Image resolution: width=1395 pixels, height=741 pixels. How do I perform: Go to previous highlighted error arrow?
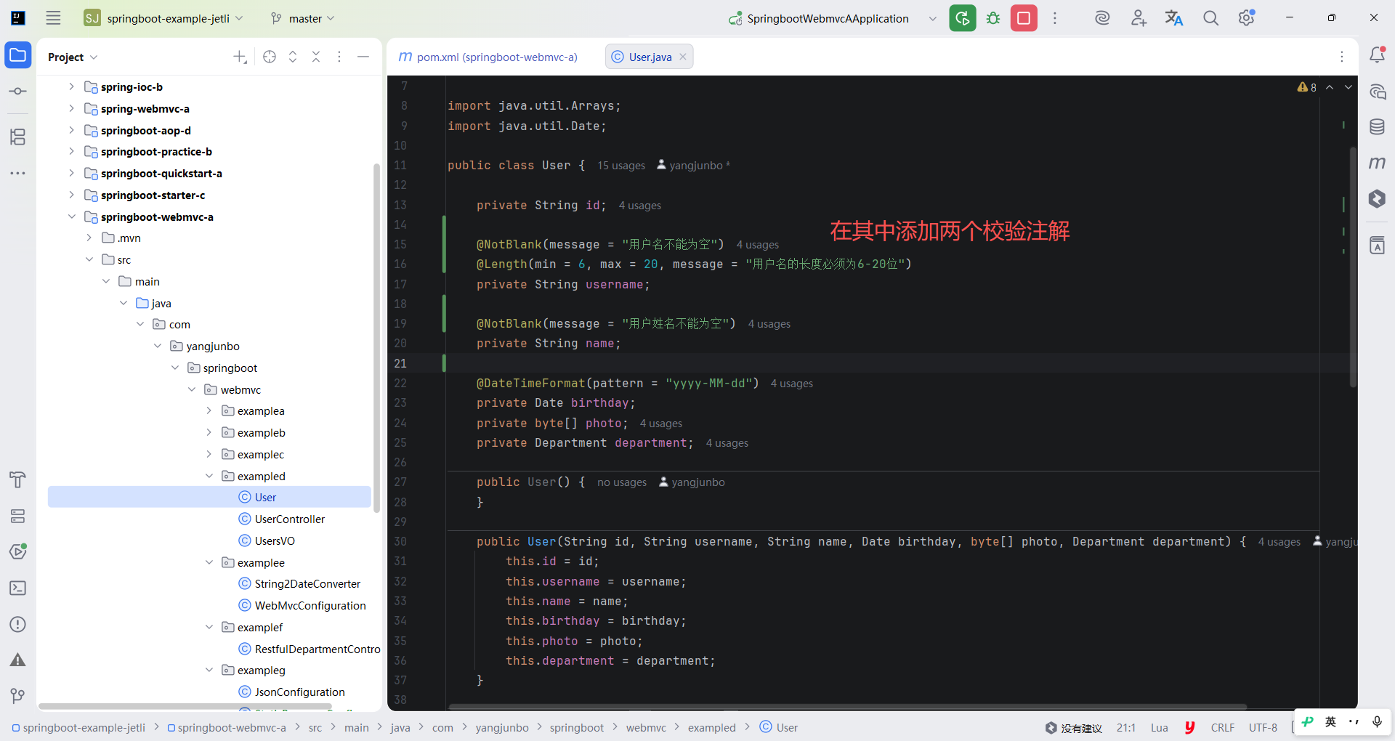point(1330,87)
